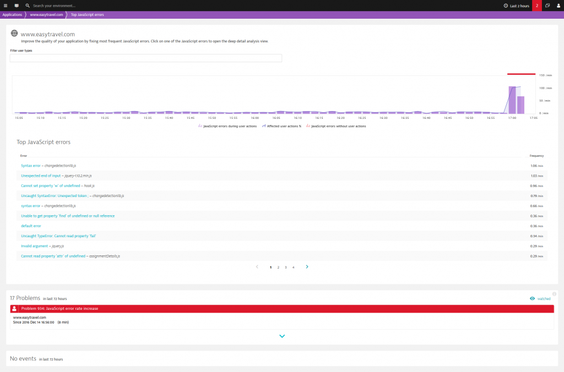Open the hamburger navigation menu
Image resolution: width=564 pixels, height=372 pixels.
(x=4, y=6)
